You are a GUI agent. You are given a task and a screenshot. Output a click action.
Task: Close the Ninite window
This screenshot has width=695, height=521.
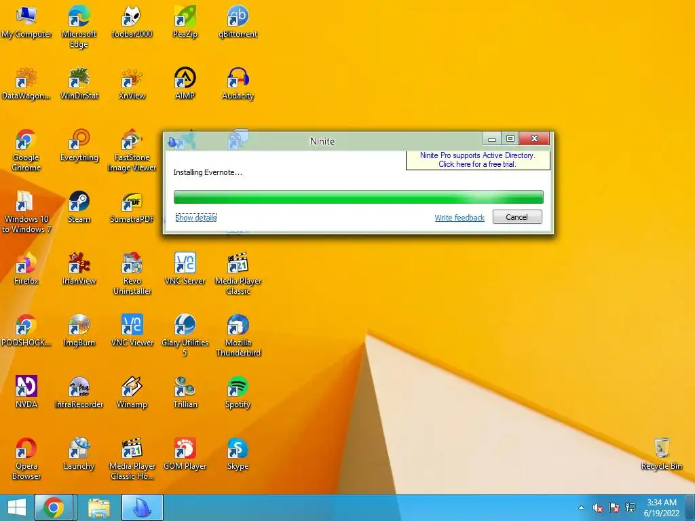[x=535, y=138]
